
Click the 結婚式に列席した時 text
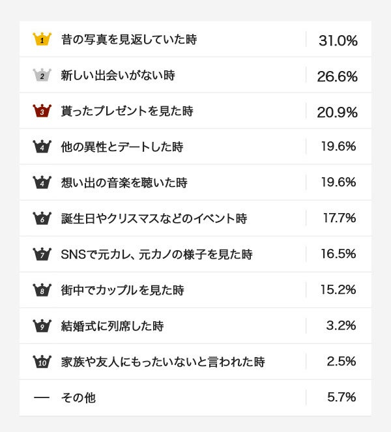(112, 326)
